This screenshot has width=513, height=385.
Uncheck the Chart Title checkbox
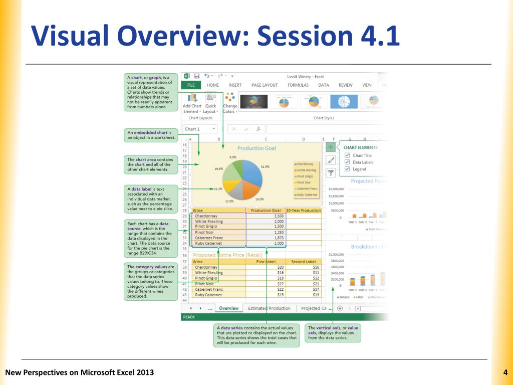347,155
